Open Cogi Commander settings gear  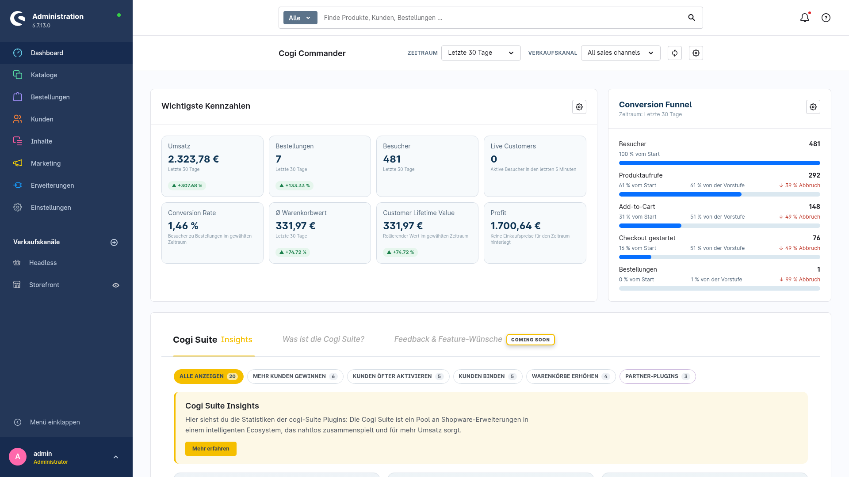point(696,53)
